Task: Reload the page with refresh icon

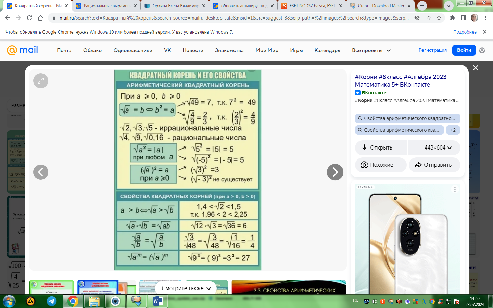Action: [x=29, y=18]
